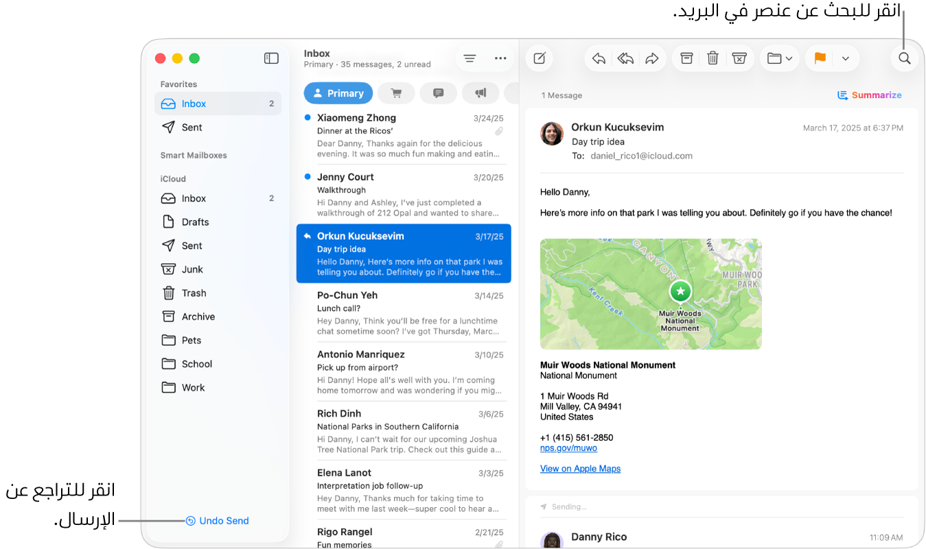The height and width of the screenshot is (549, 926).
Task: Expand the flag color dropdown
Action: pyautogui.click(x=846, y=59)
